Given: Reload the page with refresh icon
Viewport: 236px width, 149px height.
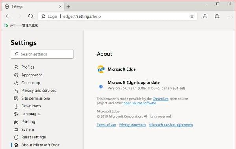Looking at the screenshot, I should coord(30,16).
